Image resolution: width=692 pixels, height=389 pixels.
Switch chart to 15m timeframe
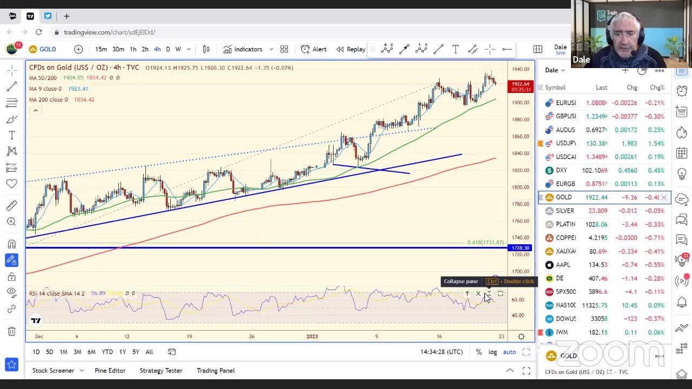click(101, 49)
